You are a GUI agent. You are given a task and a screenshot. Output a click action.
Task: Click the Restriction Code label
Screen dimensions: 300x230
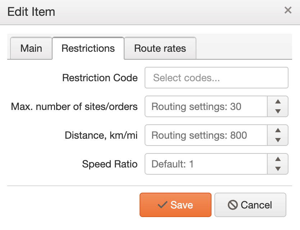[x=100, y=78]
